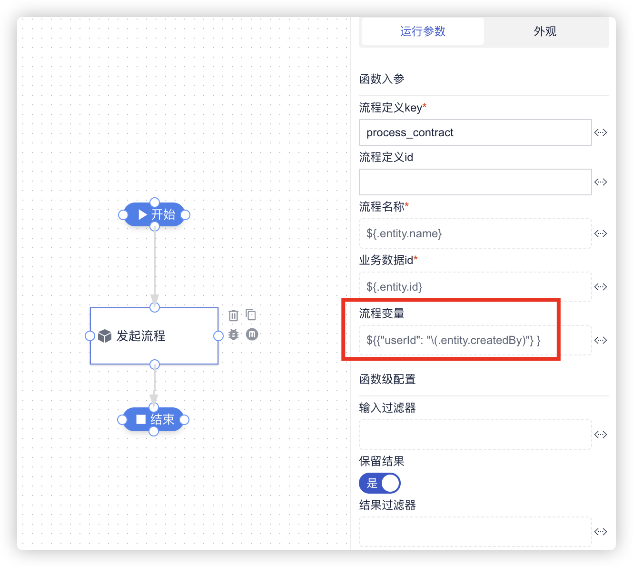The height and width of the screenshot is (567, 633).
Task: Open expression editor icon for 流程名称
Action: pyautogui.click(x=601, y=233)
